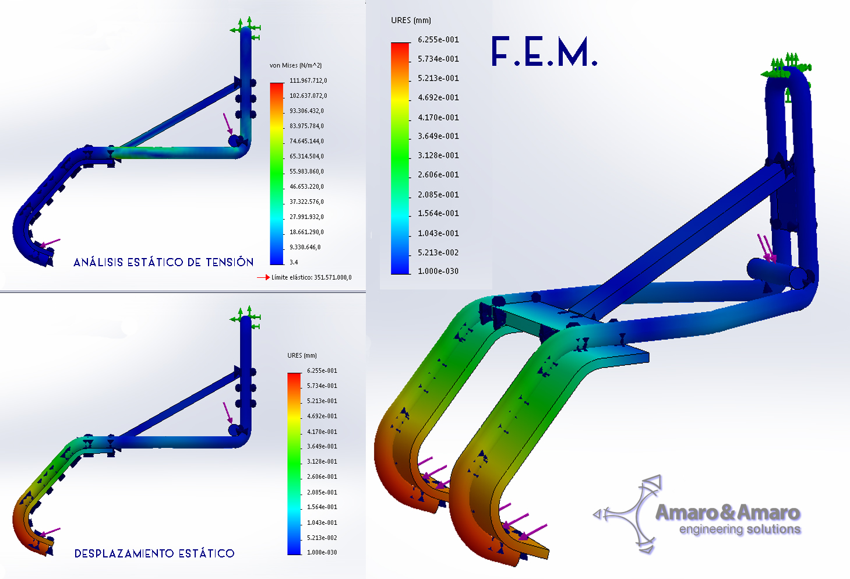Click the red Límite elástico arrow marker
This screenshot has height=579, width=850.
point(263,277)
